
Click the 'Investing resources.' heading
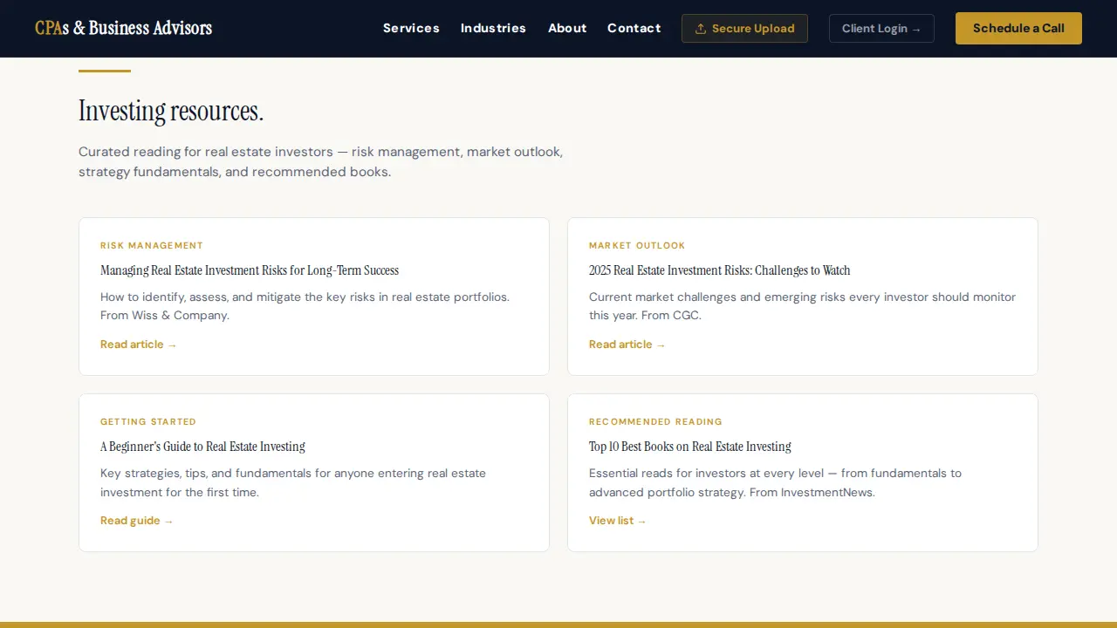coord(171,111)
